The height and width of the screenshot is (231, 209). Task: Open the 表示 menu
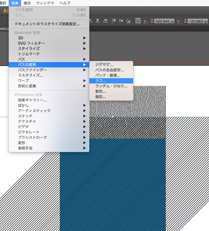[x=27, y=3]
